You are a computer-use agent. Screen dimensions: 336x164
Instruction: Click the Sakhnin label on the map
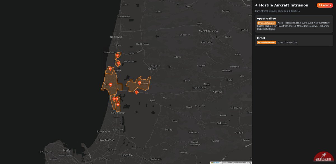pyautogui.click(x=222, y=123)
